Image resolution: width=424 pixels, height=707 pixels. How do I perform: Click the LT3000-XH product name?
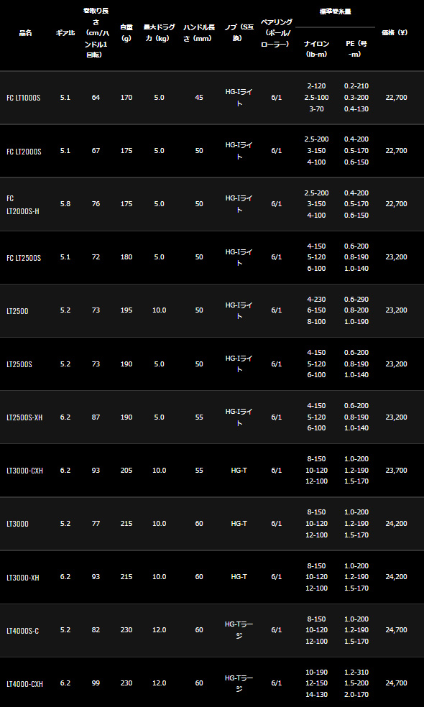[23, 577]
